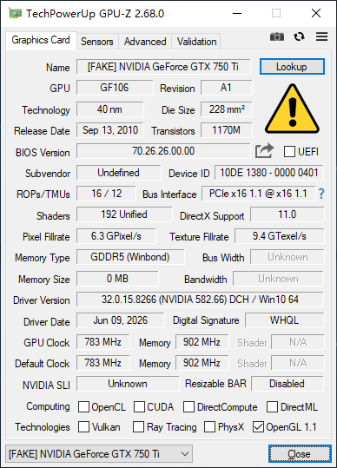Click the Technology field showing 40 nm
The width and height of the screenshot is (337, 468).
[x=109, y=109]
